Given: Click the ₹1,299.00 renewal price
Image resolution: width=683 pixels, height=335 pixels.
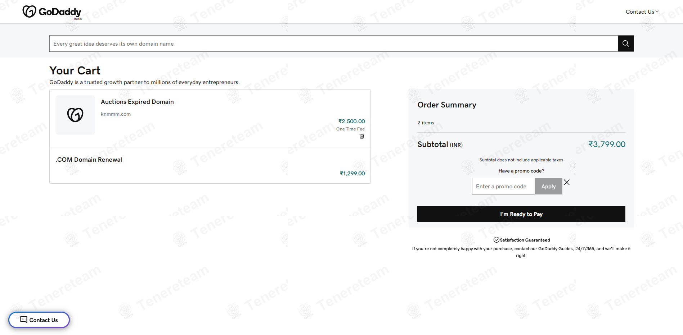Looking at the screenshot, I should click(352, 173).
